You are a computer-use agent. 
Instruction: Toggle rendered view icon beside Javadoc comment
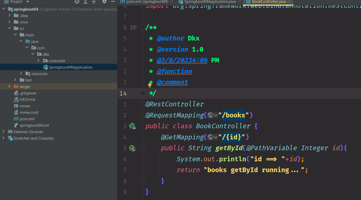coord(134,27)
